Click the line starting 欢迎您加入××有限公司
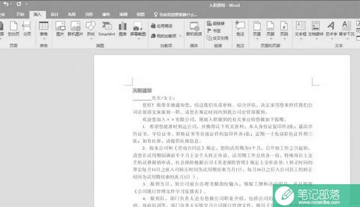This screenshot has width=360, height=207. 214,120
